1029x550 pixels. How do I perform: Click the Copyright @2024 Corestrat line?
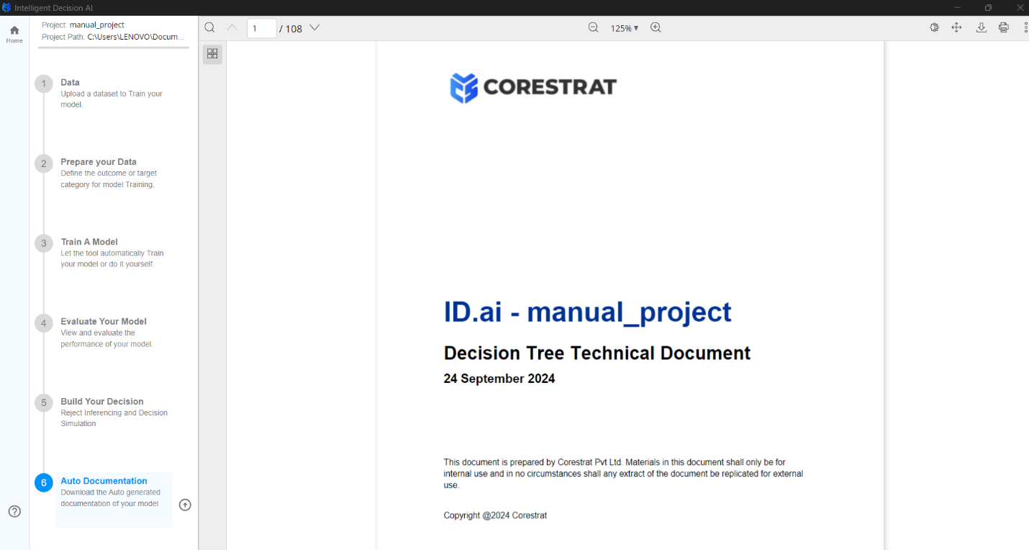pyautogui.click(x=495, y=515)
